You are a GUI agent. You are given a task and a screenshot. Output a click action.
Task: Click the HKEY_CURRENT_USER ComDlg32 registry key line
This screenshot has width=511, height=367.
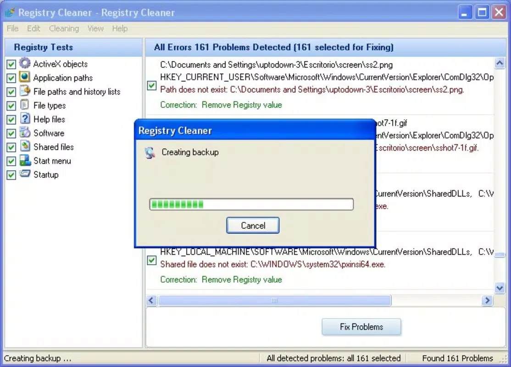[x=327, y=77]
